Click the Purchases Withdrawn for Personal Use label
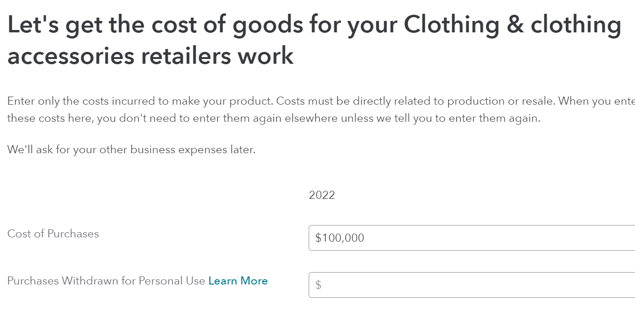 [x=106, y=281]
